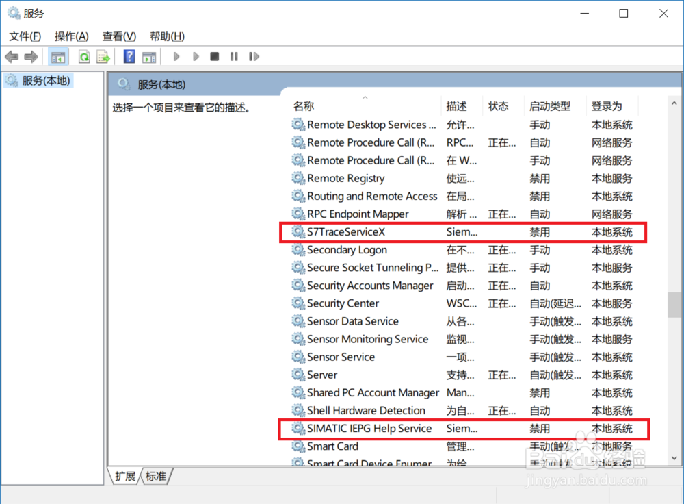The height and width of the screenshot is (504, 684).
Task: Click the gear icon beside Sensor Service
Action: point(298,357)
